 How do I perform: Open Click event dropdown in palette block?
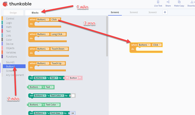(55, 20)
